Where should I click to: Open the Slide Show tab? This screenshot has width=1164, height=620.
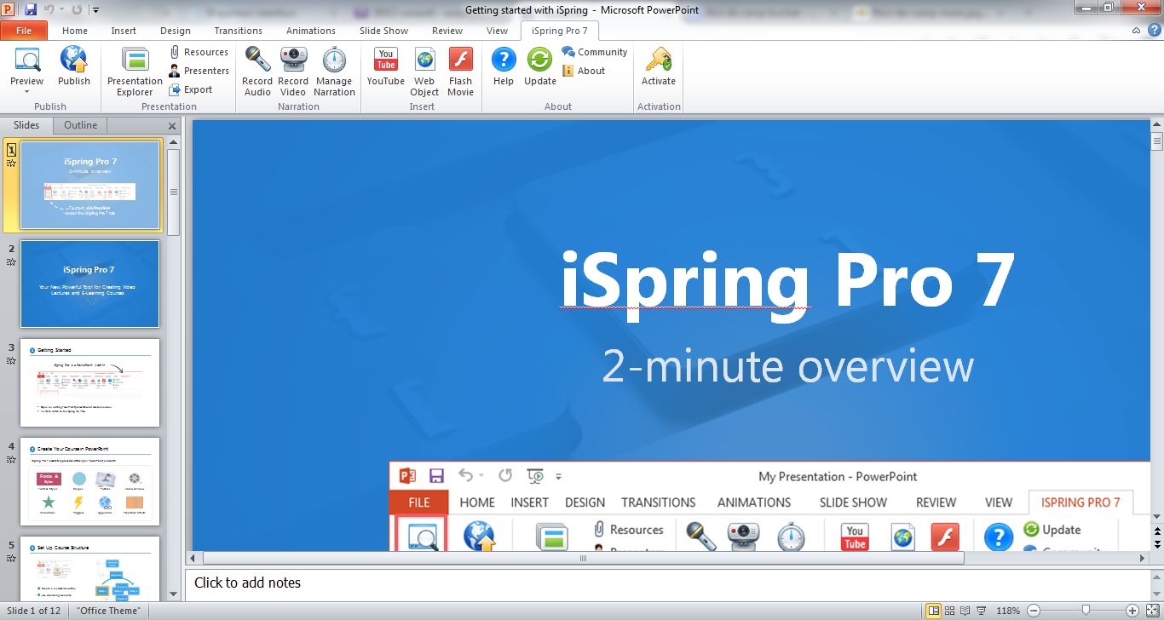[x=383, y=31]
